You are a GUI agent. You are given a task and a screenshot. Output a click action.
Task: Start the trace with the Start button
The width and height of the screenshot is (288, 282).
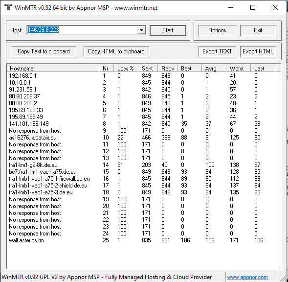tap(168, 30)
